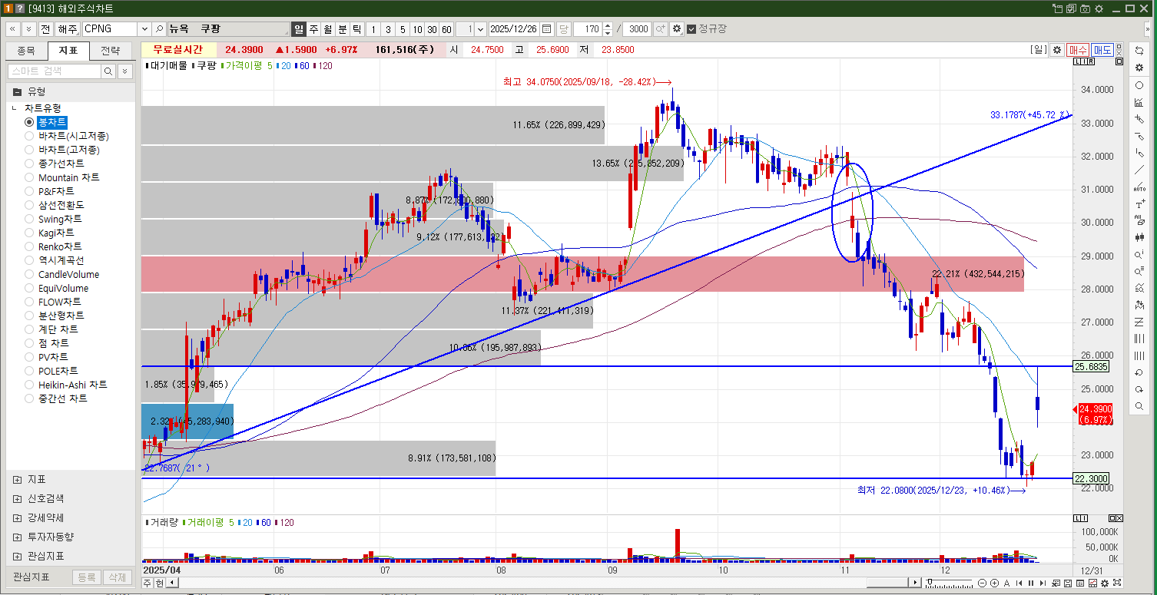Image resolution: width=1157 pixels, height=595 pixels.
Task: Select 바차트(시고저종) radio option
Action: click(29, 136)
